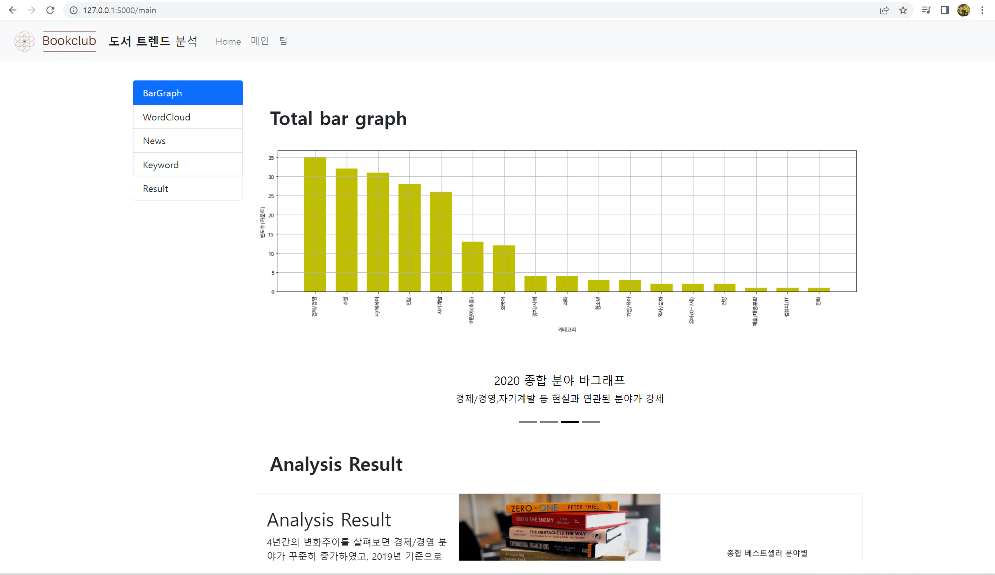Bookmark the page with the star icon
995x575 pixels.
coord(903,10)
